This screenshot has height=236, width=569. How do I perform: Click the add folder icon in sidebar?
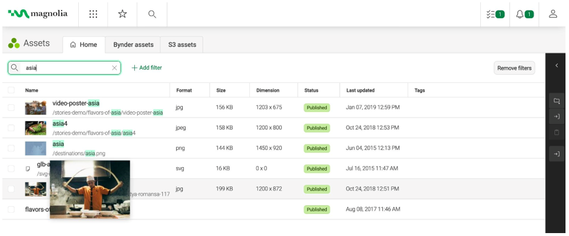pyautogui.click(x=557, y=101)
